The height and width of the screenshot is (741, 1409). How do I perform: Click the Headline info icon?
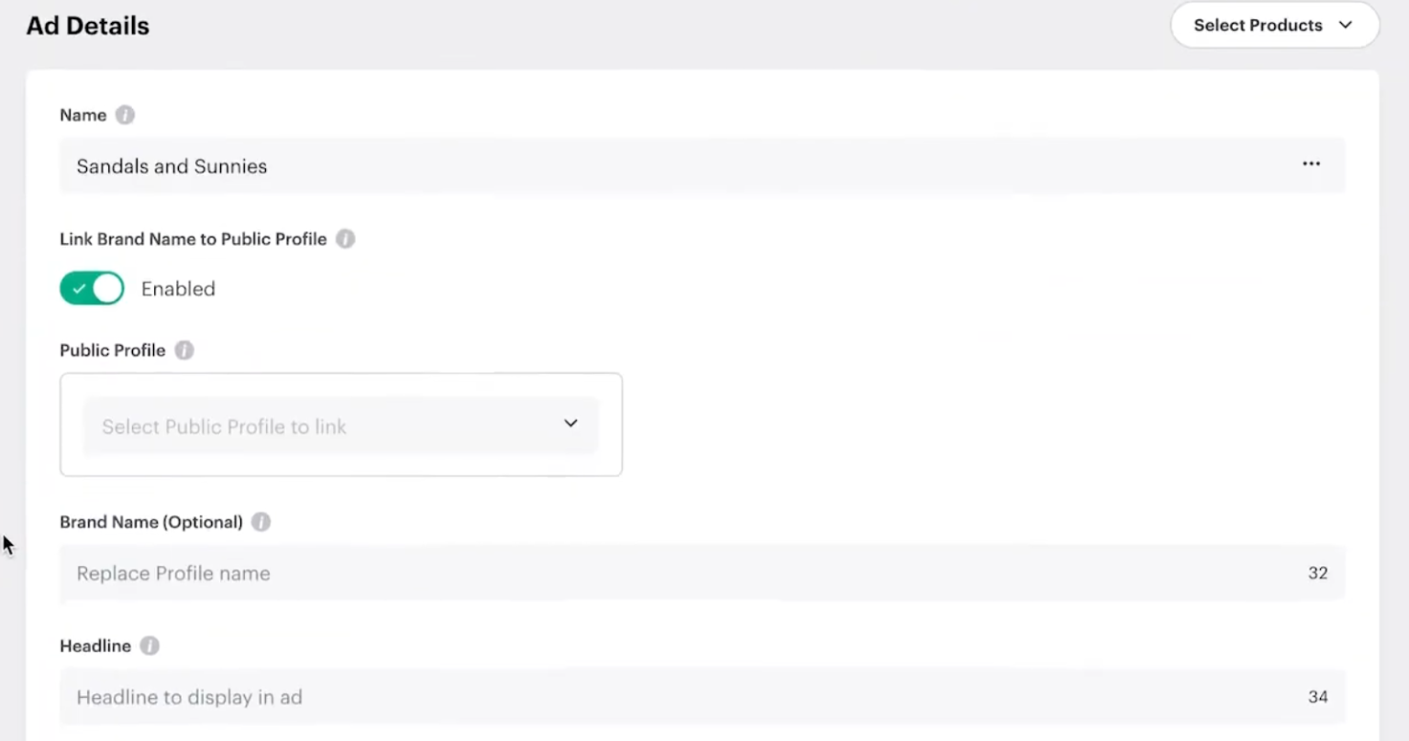click(150, 647)
